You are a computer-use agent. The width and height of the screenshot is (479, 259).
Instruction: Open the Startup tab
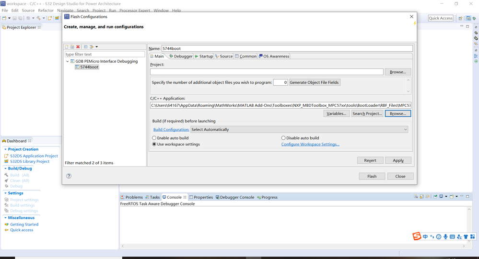204,56
